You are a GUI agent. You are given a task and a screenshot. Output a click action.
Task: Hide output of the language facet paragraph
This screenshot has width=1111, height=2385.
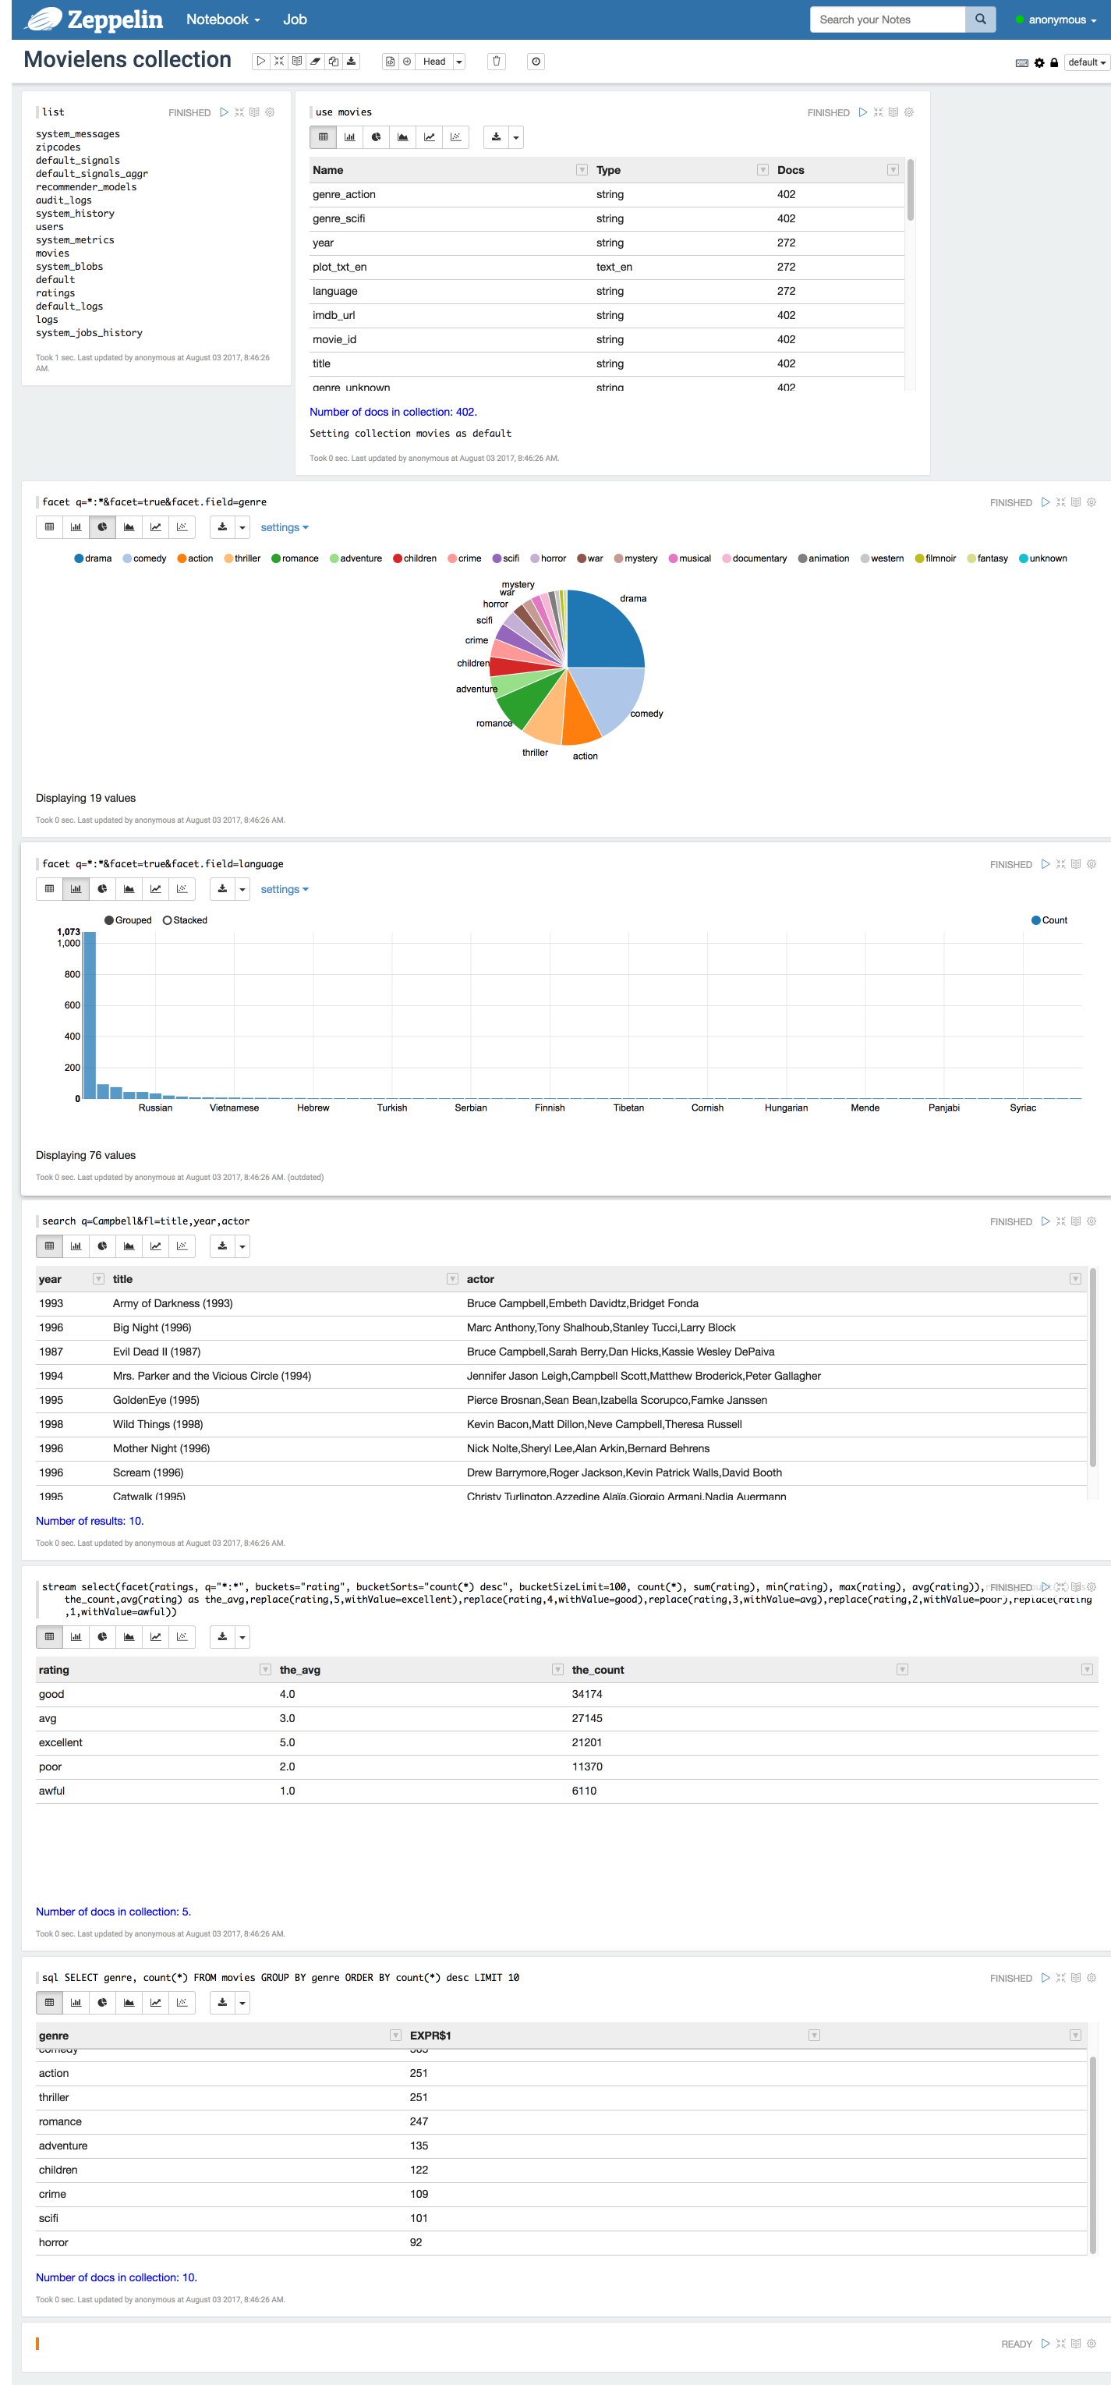pos(1076,864)
